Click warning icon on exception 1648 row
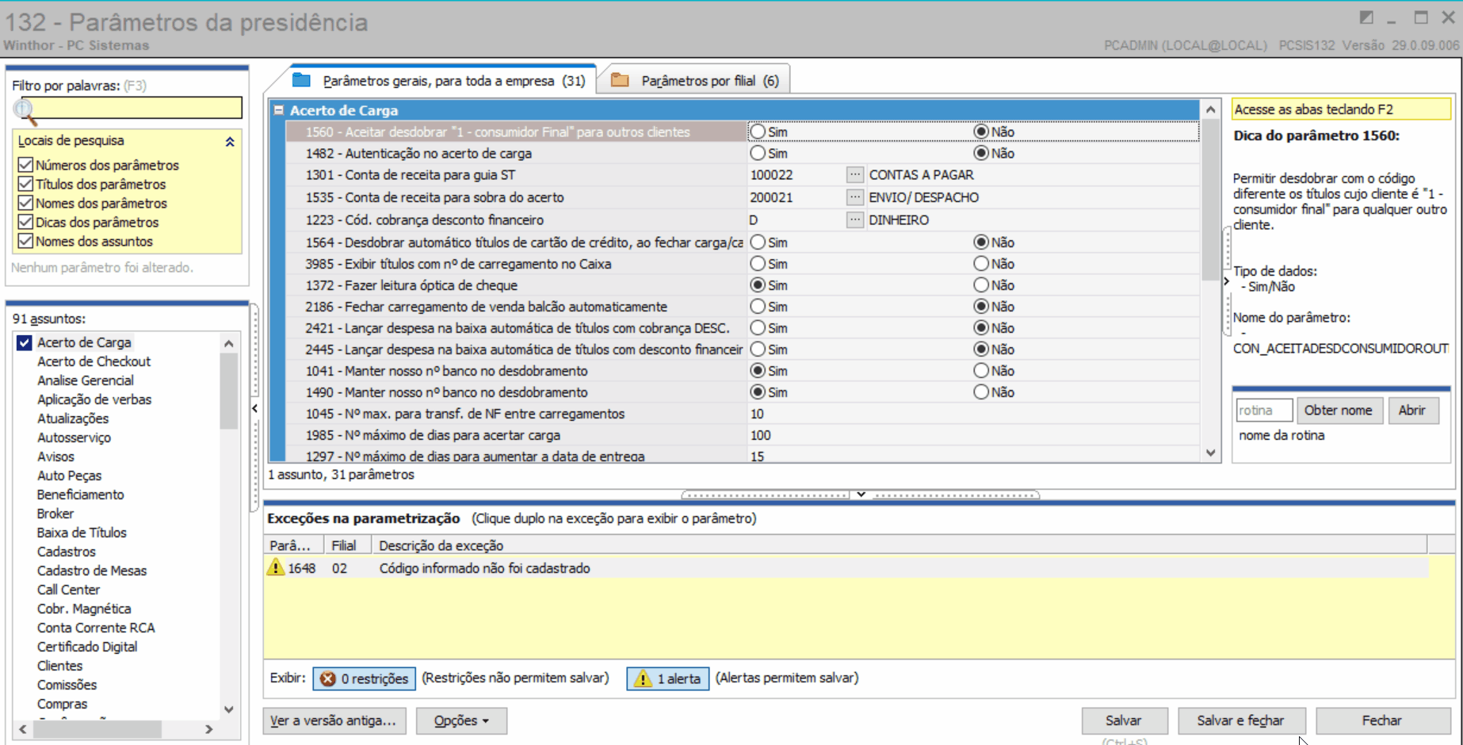 275,567
